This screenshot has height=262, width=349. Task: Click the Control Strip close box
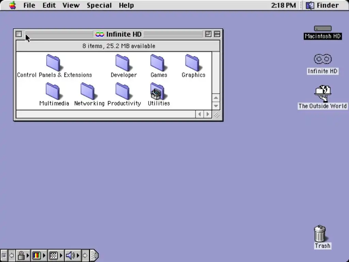[4, 255]
